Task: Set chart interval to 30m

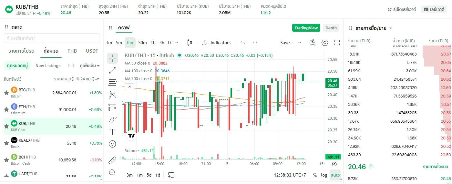Action: tap(142, 43)
